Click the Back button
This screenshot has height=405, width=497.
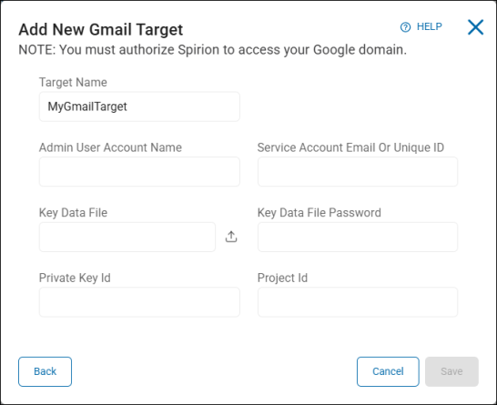45,371
